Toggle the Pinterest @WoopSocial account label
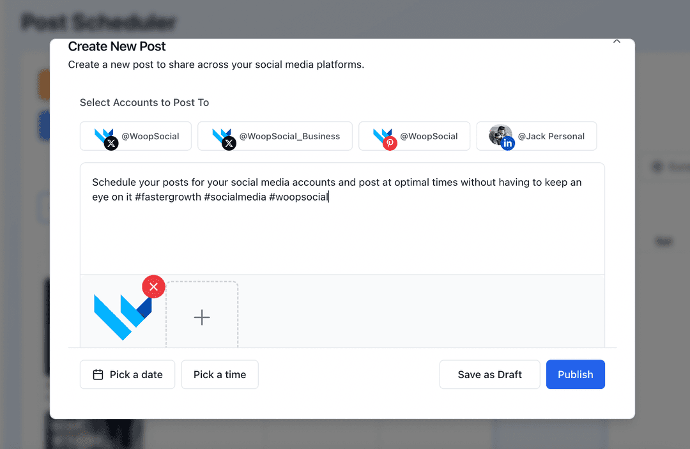The width and height of the screenshot is (690, 449). (429, 136)
